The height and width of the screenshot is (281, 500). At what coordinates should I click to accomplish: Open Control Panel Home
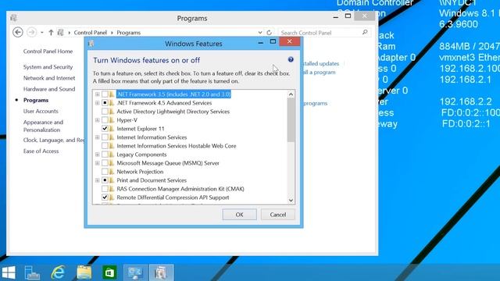[x=48, y=52]
